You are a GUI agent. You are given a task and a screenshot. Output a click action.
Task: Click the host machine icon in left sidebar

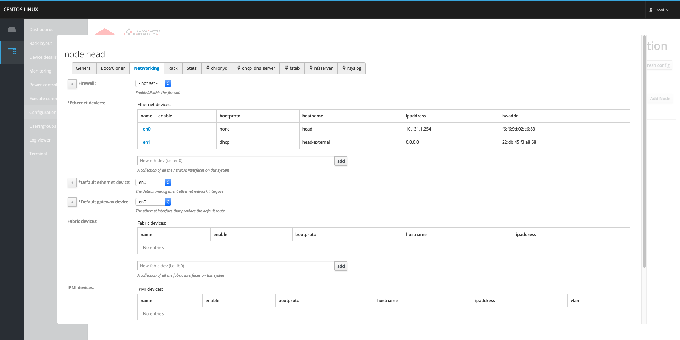coord(12,30)
